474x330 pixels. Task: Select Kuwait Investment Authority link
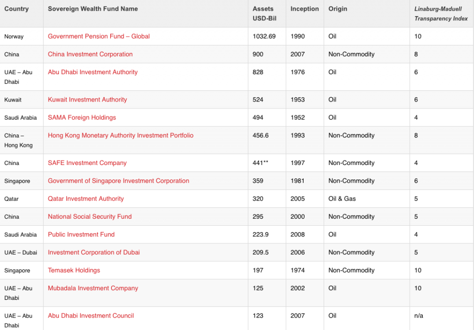87,100
